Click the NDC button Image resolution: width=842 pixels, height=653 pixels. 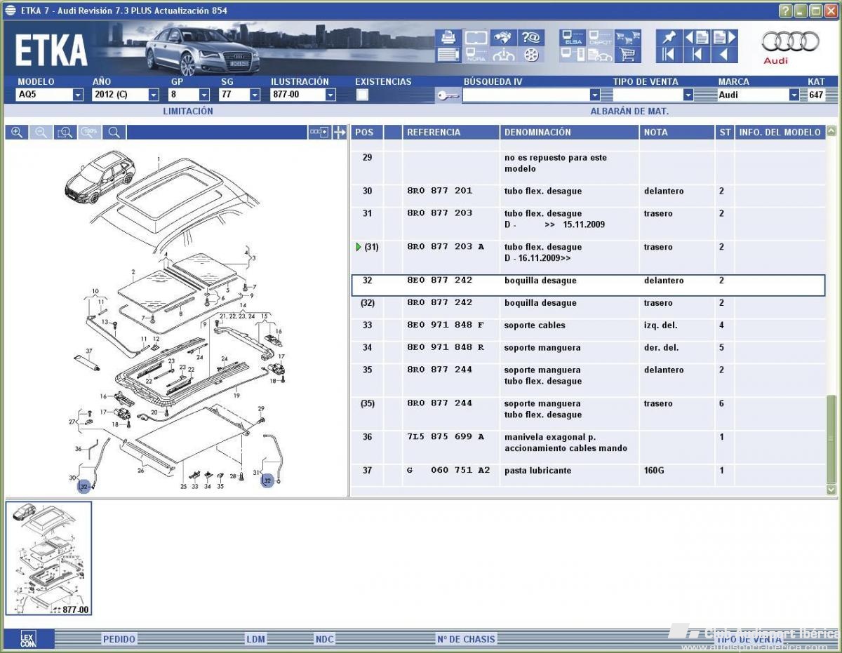pyautogui.click(x=324, y=639)
